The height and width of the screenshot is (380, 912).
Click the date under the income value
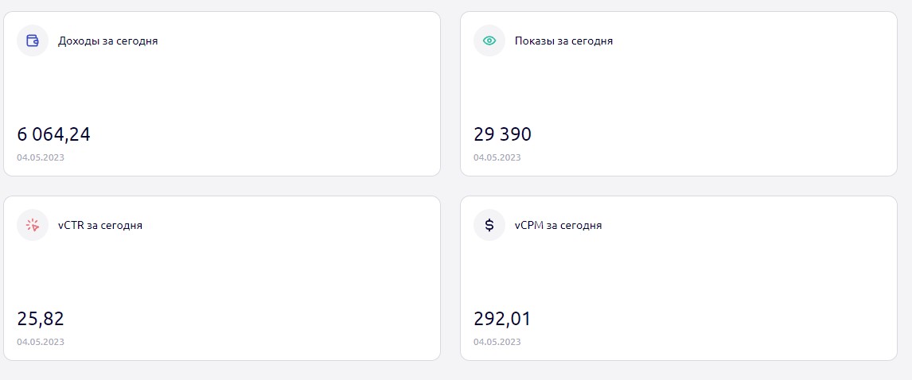pos(41,157)
